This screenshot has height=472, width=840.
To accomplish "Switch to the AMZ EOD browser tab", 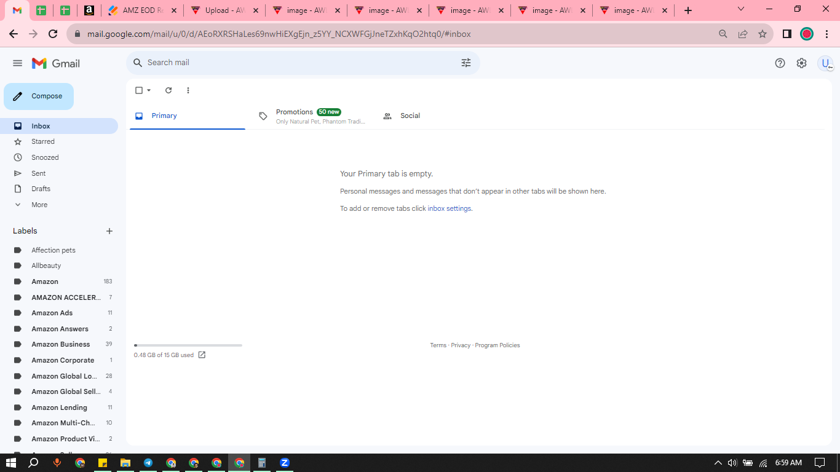I will (x=144, y=10).
